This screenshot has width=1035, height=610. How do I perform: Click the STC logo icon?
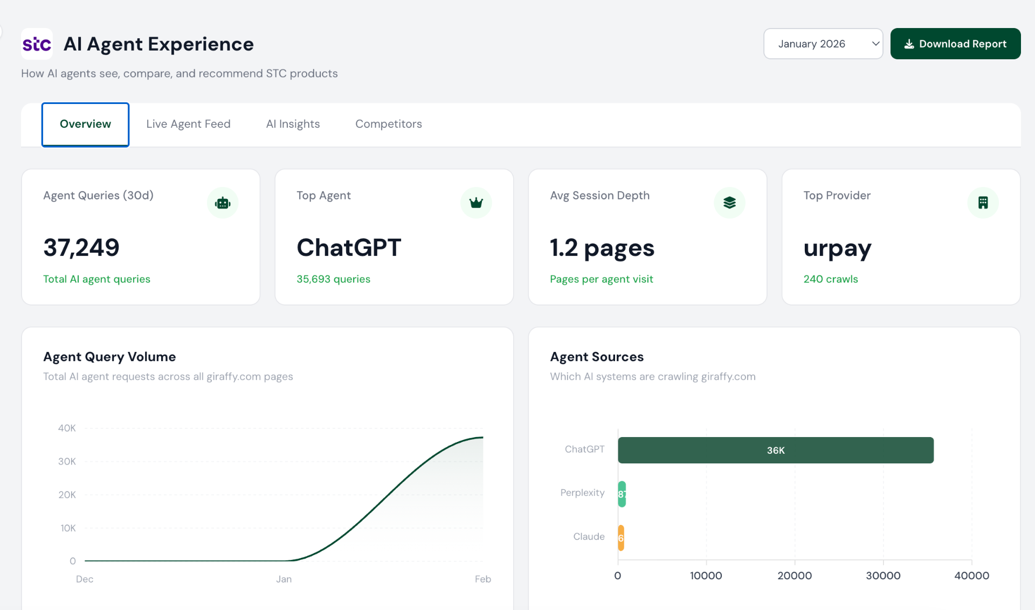37,44
